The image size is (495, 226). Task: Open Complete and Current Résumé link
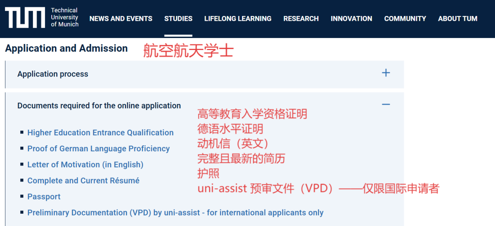click(x=83, y=181)
